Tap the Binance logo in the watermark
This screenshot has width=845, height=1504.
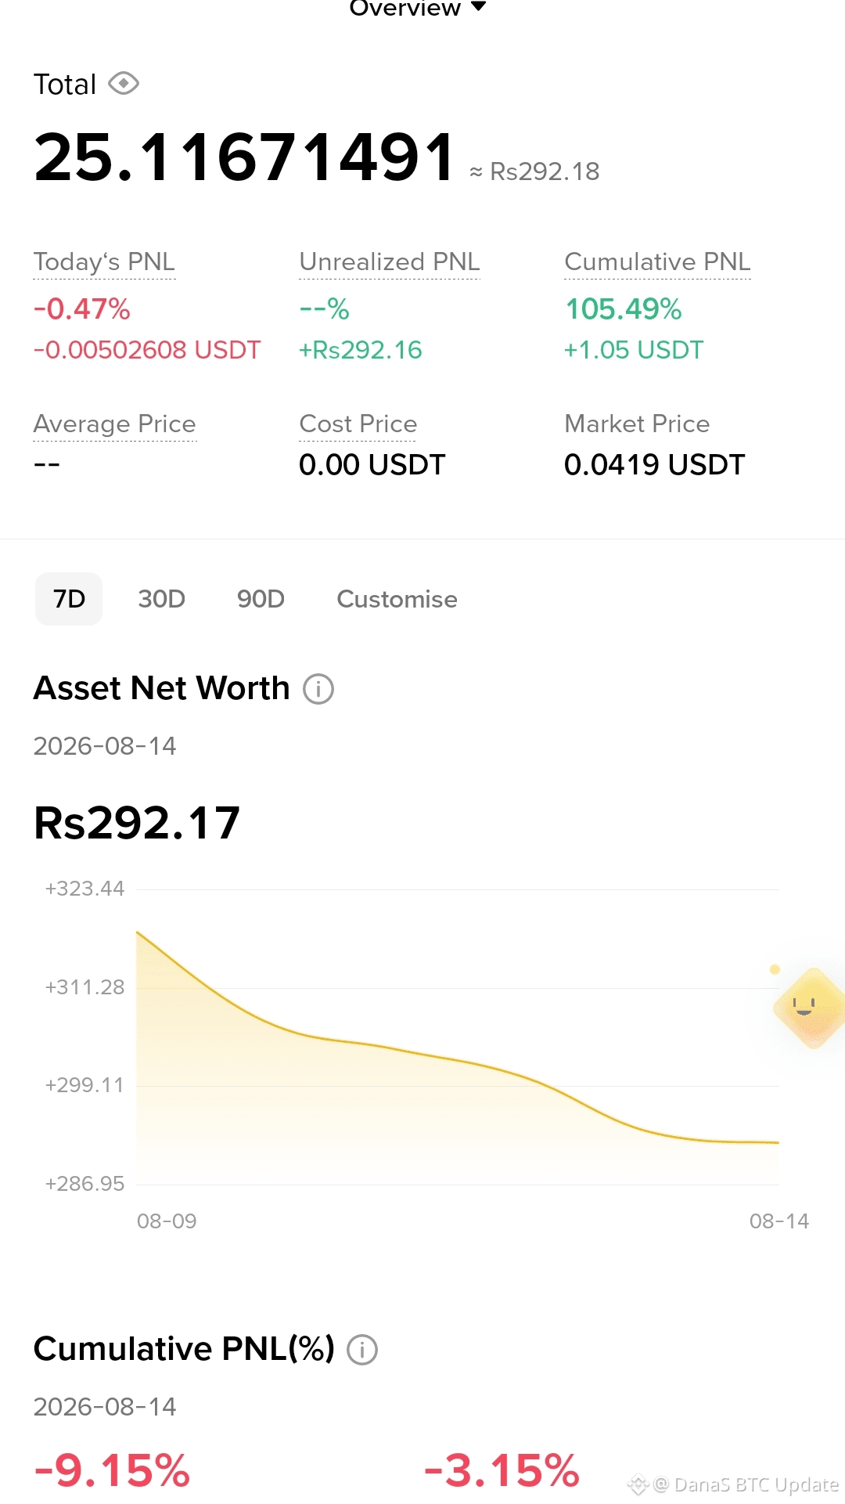(x=638, y=1484)
